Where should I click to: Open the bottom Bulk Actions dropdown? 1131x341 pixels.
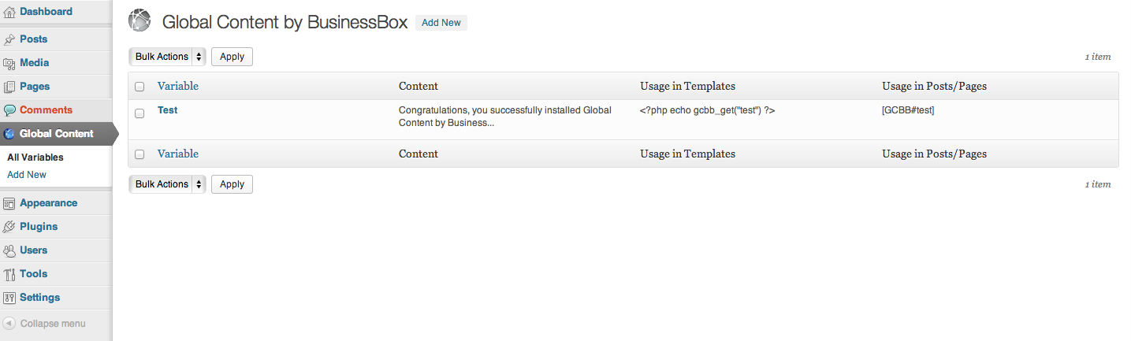coord(167,184)
